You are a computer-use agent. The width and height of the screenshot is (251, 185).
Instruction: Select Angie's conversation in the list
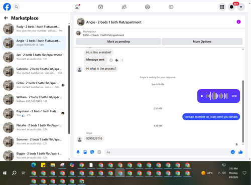coord(34,43)
